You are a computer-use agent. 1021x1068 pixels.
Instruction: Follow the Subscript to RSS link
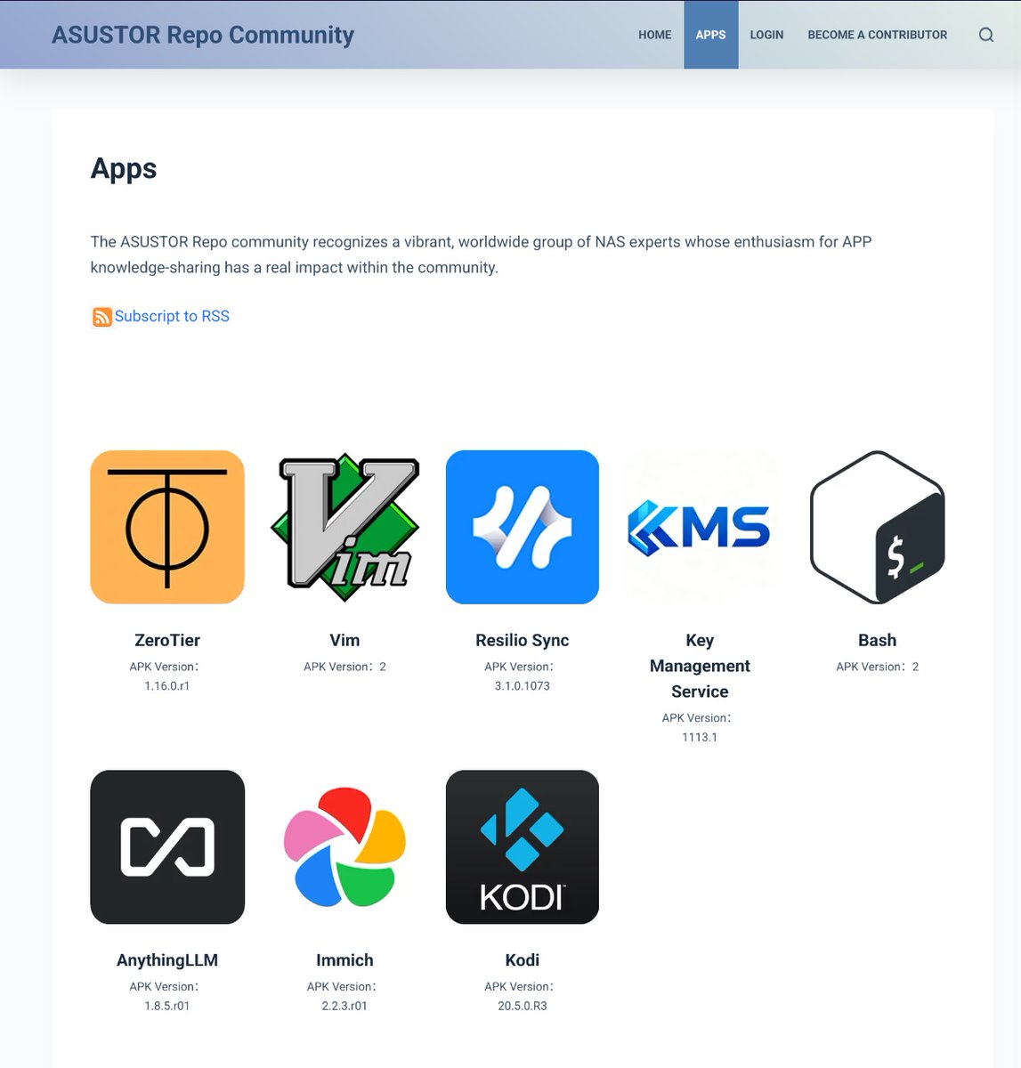click(x=172, y=316)
